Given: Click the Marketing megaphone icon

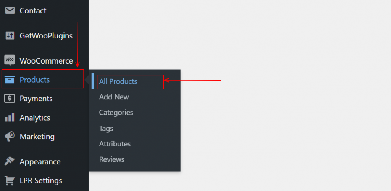Looking at the screenshot, I should [10, 137].
